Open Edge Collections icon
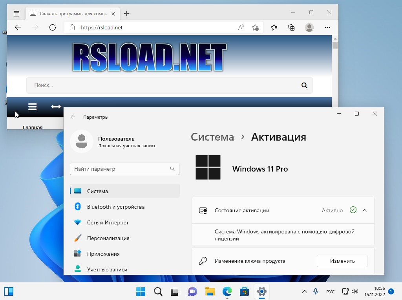This screenshot has width=402, height=300. point(291,27)
